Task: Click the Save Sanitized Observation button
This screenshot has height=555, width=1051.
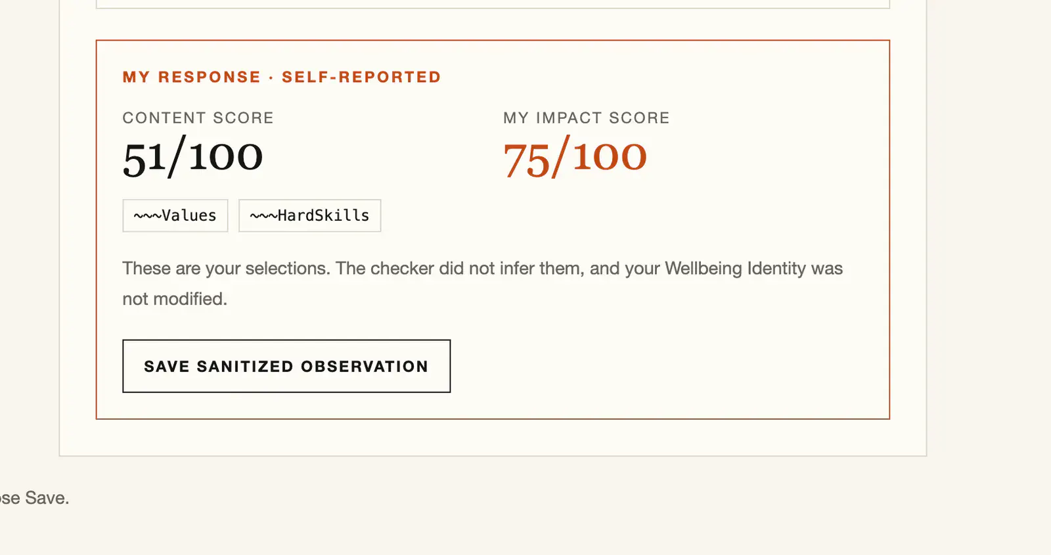Action: [x=286, y=366]
